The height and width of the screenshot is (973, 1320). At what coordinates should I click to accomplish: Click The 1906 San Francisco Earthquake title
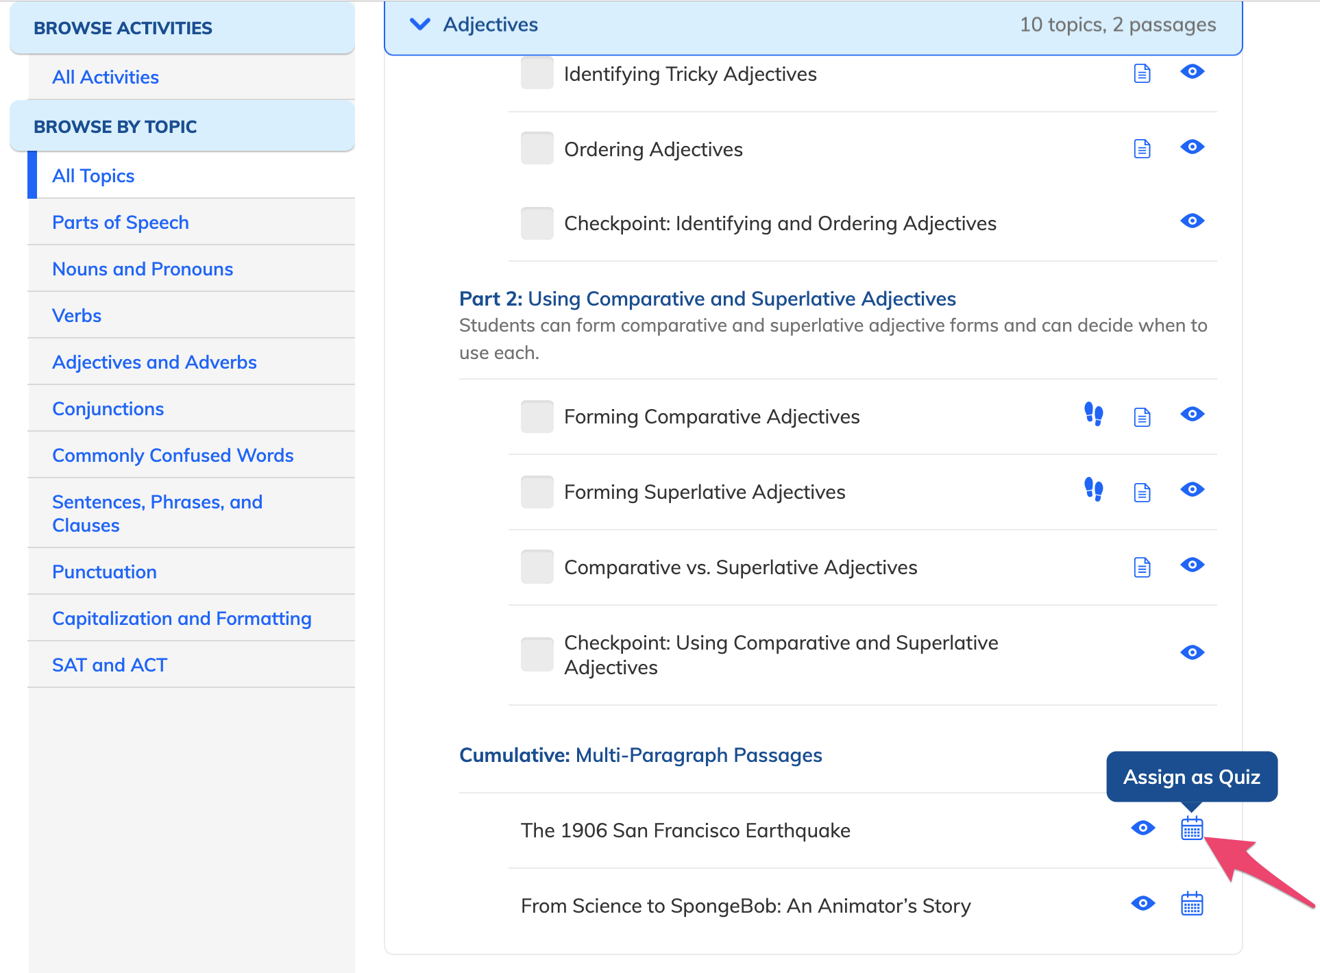[x=685, y=830]
